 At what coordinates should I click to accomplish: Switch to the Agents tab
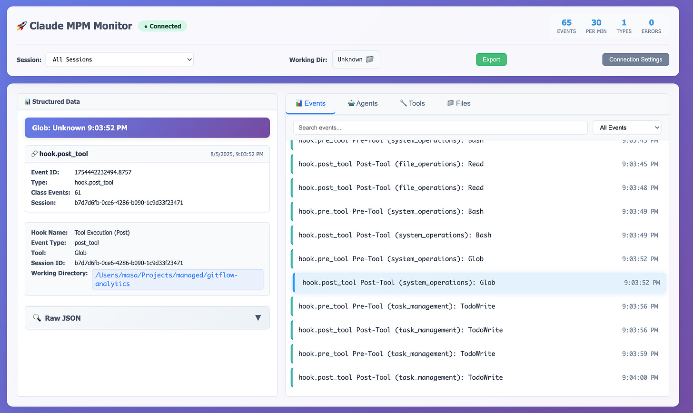click(363, 103)
